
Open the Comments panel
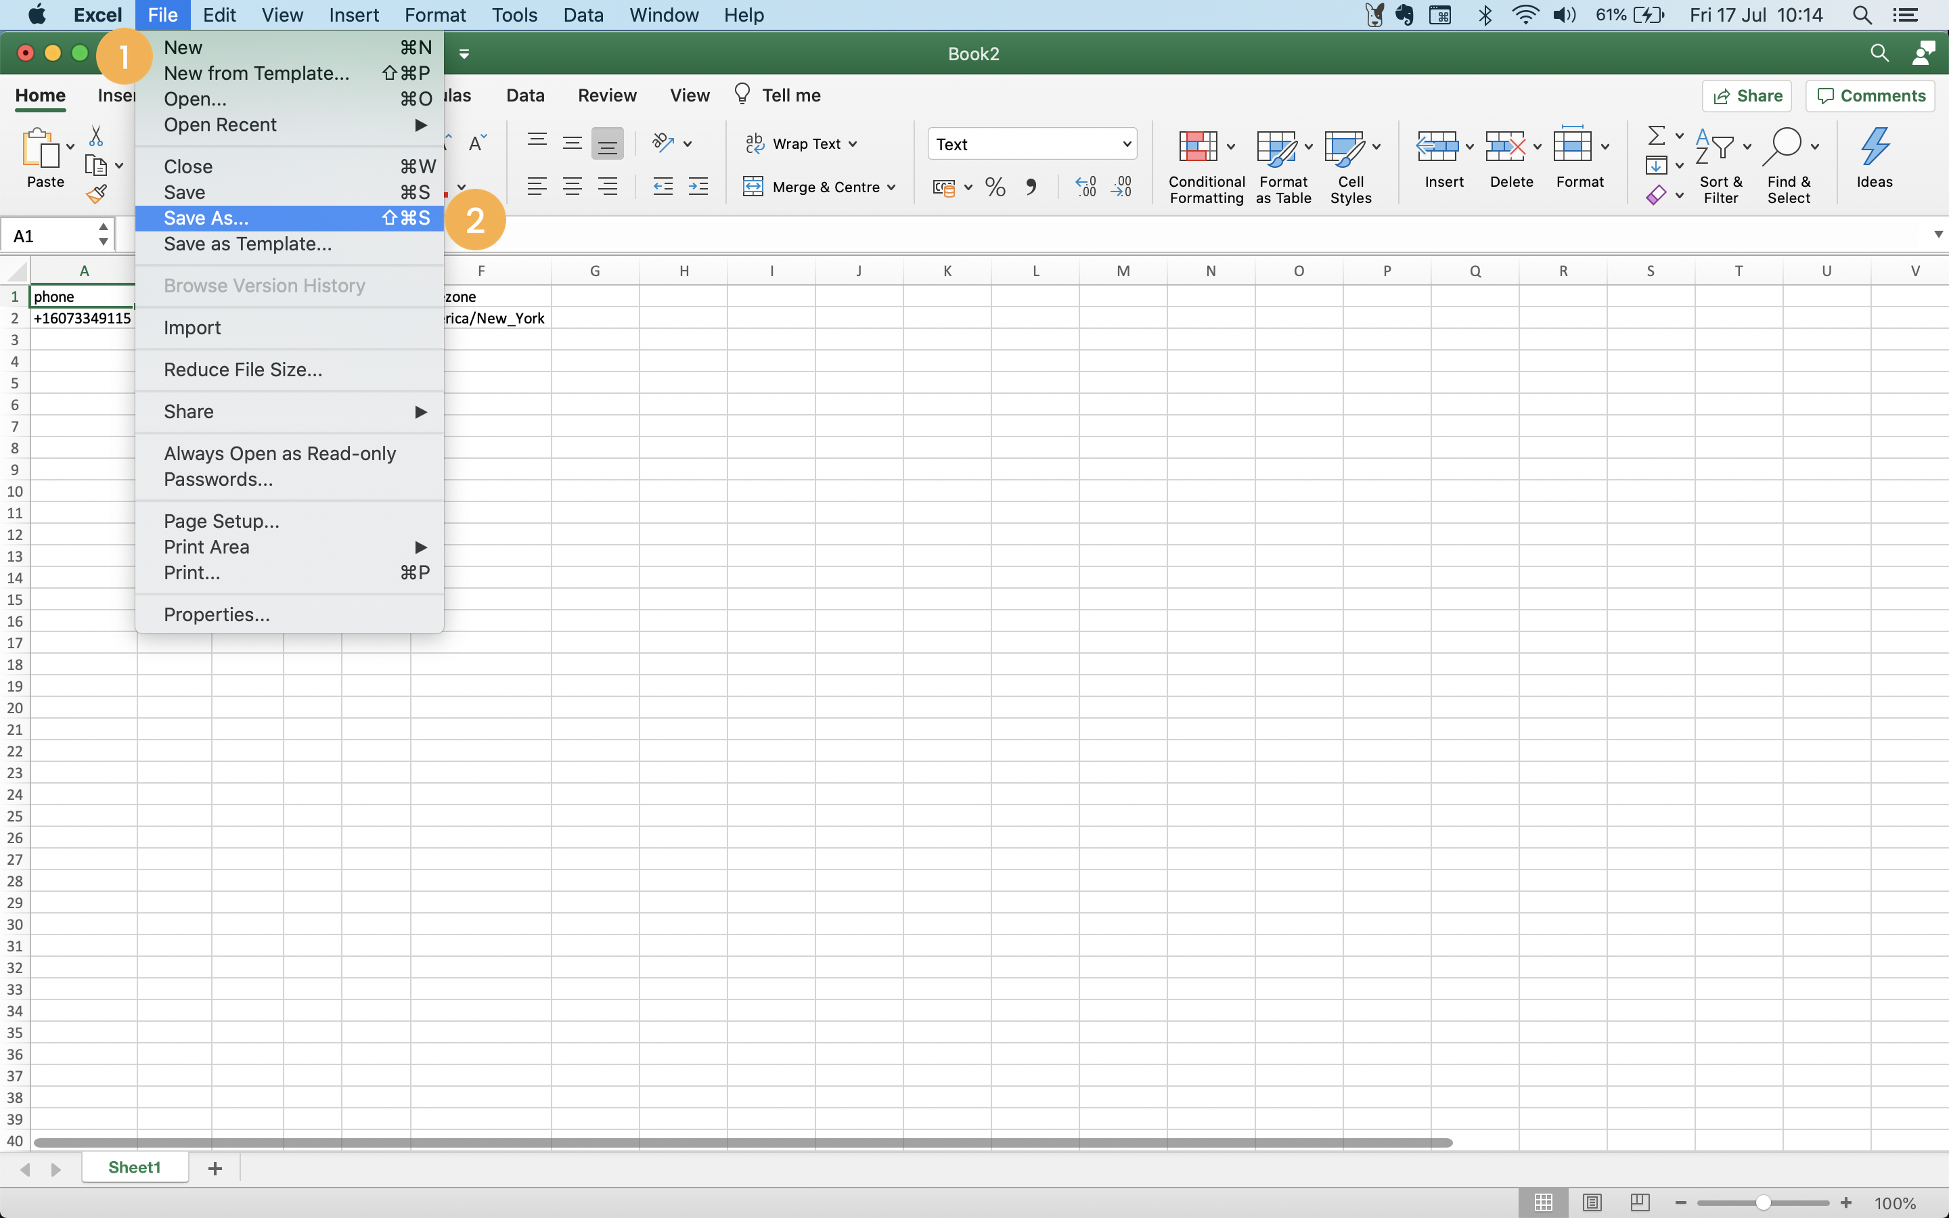coord(1870,95)
